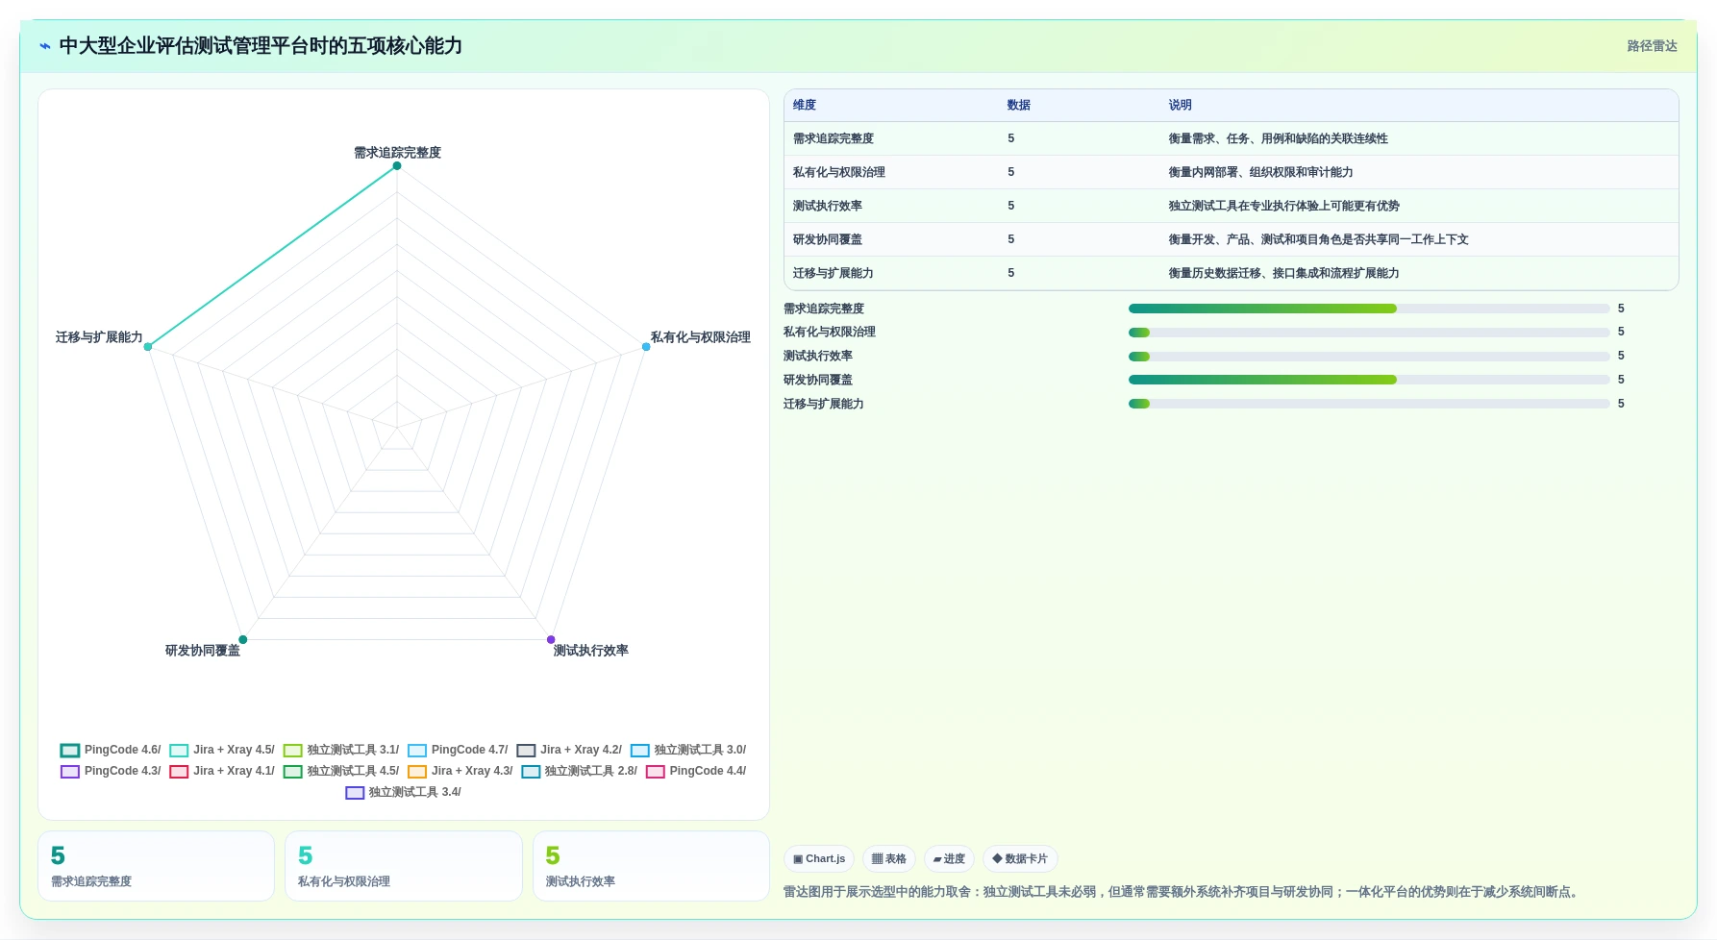This screenshot has width=1717, height=940.
Task: Open the 需求追踪完整度 data card
Action: point(157,866)
